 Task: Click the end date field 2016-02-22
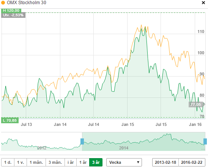tap(192, 162)
